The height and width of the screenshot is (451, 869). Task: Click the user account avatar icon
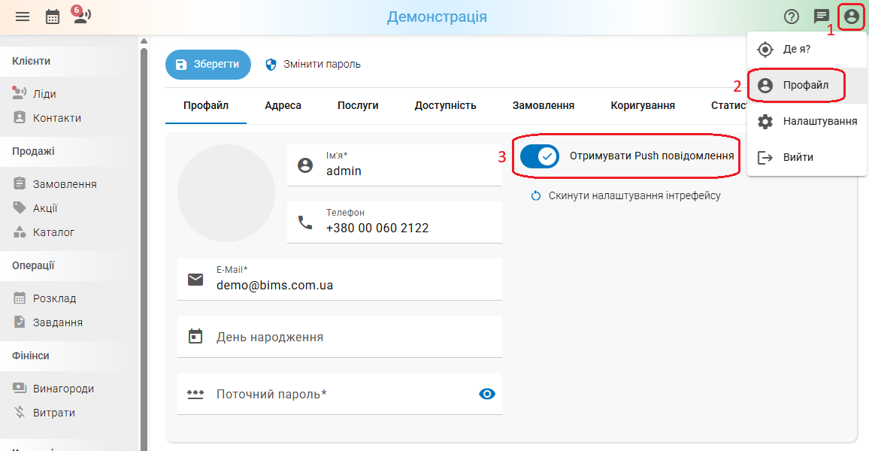point(851,17)
